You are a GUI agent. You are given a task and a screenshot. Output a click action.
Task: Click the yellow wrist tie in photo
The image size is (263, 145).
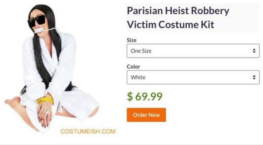coord(45,100)
